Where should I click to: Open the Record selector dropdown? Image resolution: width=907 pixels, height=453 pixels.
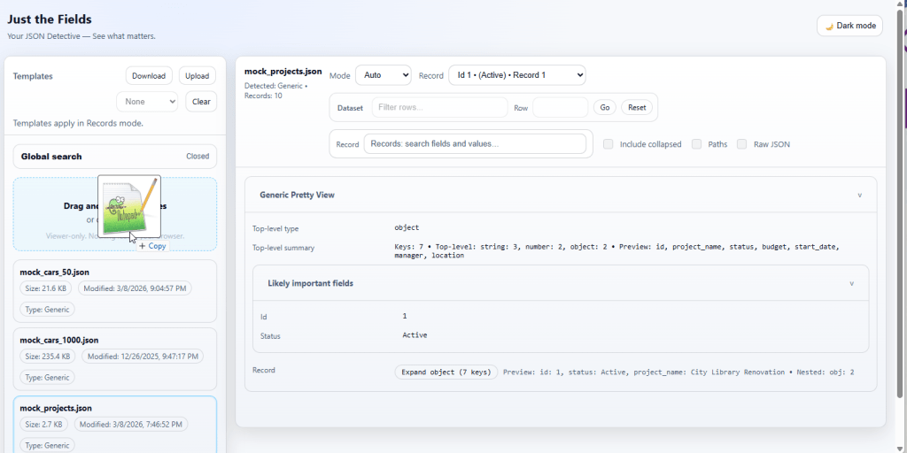pos(516,75)
